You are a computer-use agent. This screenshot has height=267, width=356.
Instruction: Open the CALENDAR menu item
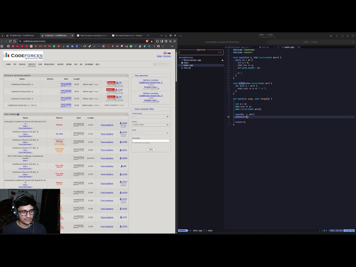point(89,65)
